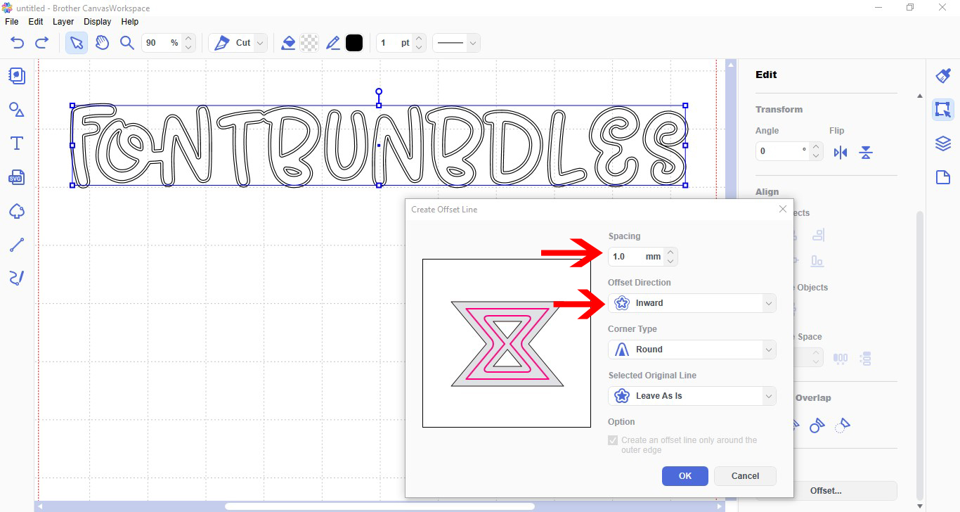960x512 pixels.
Task: Choose the straight path line tool
Action: pos(17,245)
